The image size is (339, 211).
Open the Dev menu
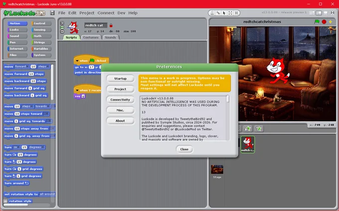point(121,13)
